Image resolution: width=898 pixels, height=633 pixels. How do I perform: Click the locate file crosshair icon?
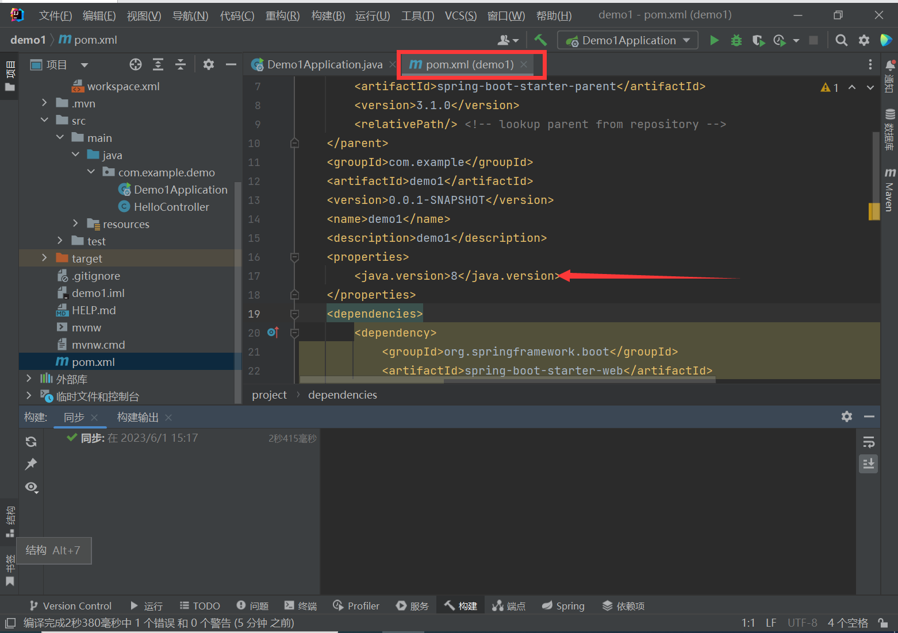click(x=136, y=64)
